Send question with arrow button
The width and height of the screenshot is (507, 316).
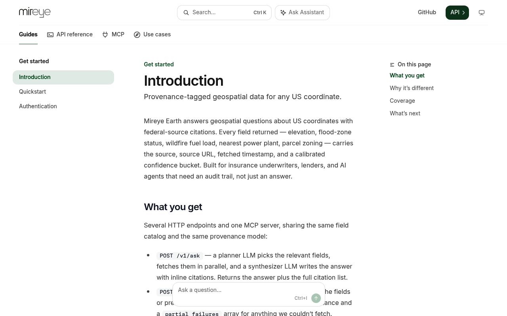(x=316, y=298)
